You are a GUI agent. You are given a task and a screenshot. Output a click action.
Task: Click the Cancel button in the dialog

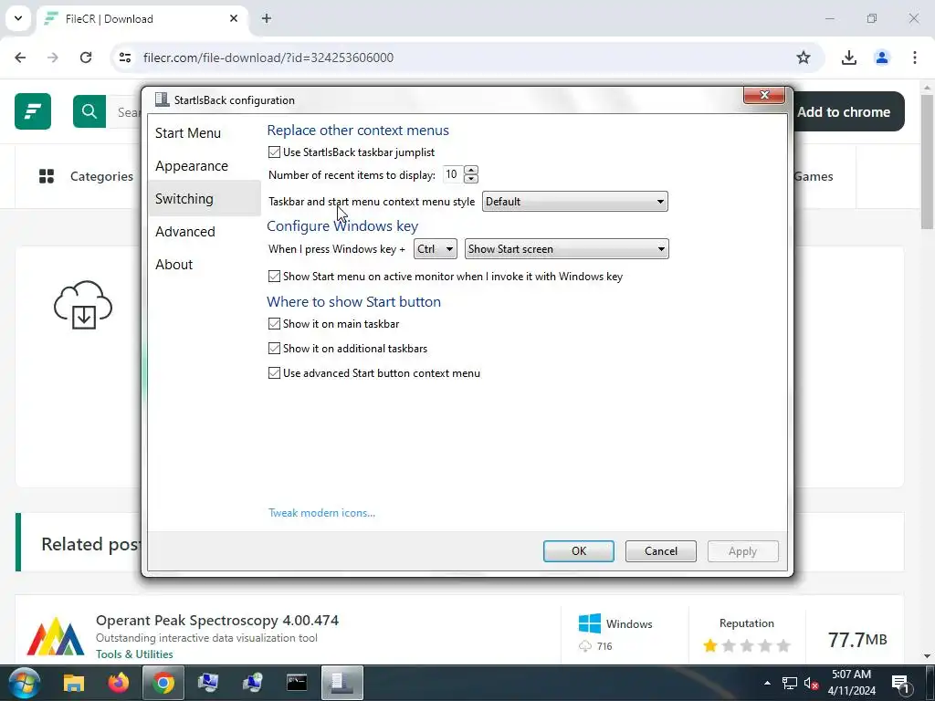point(661,551)
